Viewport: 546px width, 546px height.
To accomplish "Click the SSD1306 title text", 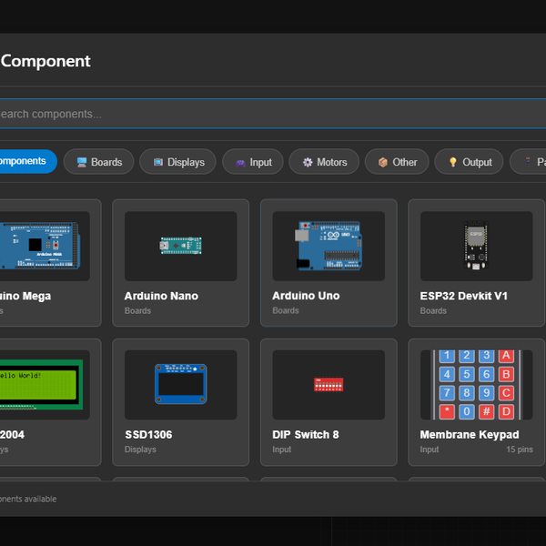I will (148, 435).
